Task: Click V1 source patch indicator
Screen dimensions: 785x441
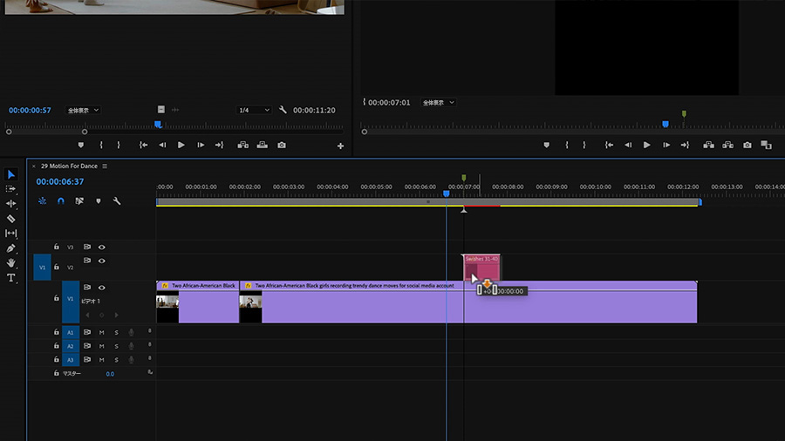Action: (42, 267)
